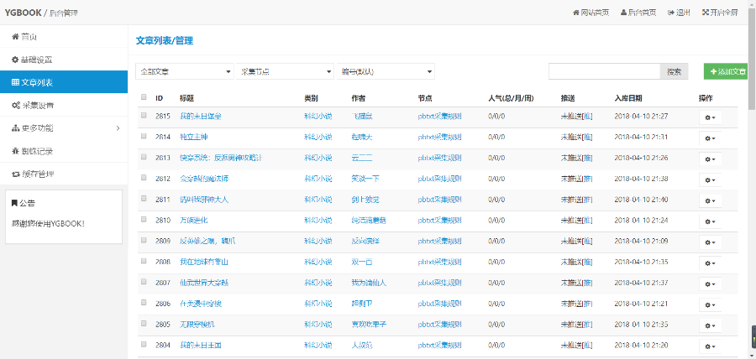Toggle 开启全屏 fullscreen mode
The image size is (756, 359).
[x=720, y=13]
